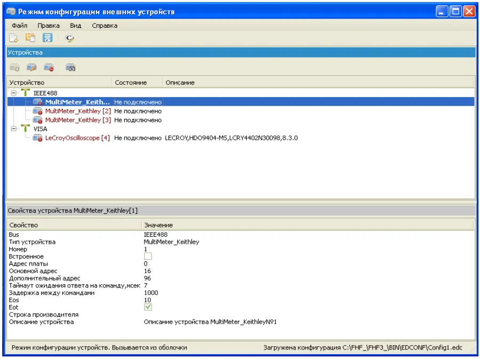
Task: Click Не подключено status of LeCroyOscilloscope
Action: point(138,138)
